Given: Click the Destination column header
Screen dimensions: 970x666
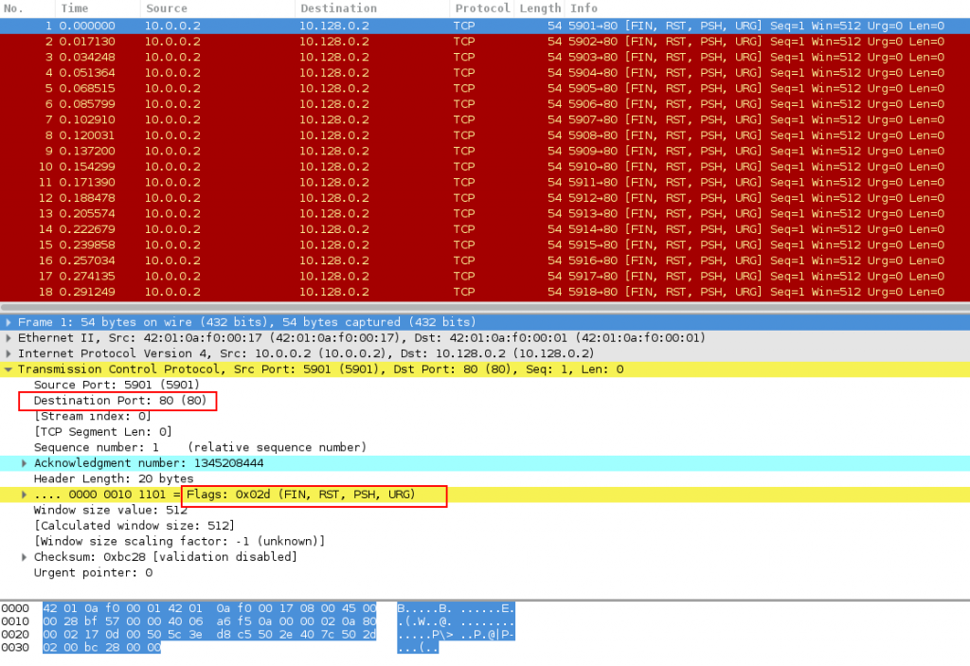Looking at the screenshot, I should pos(338,9).
